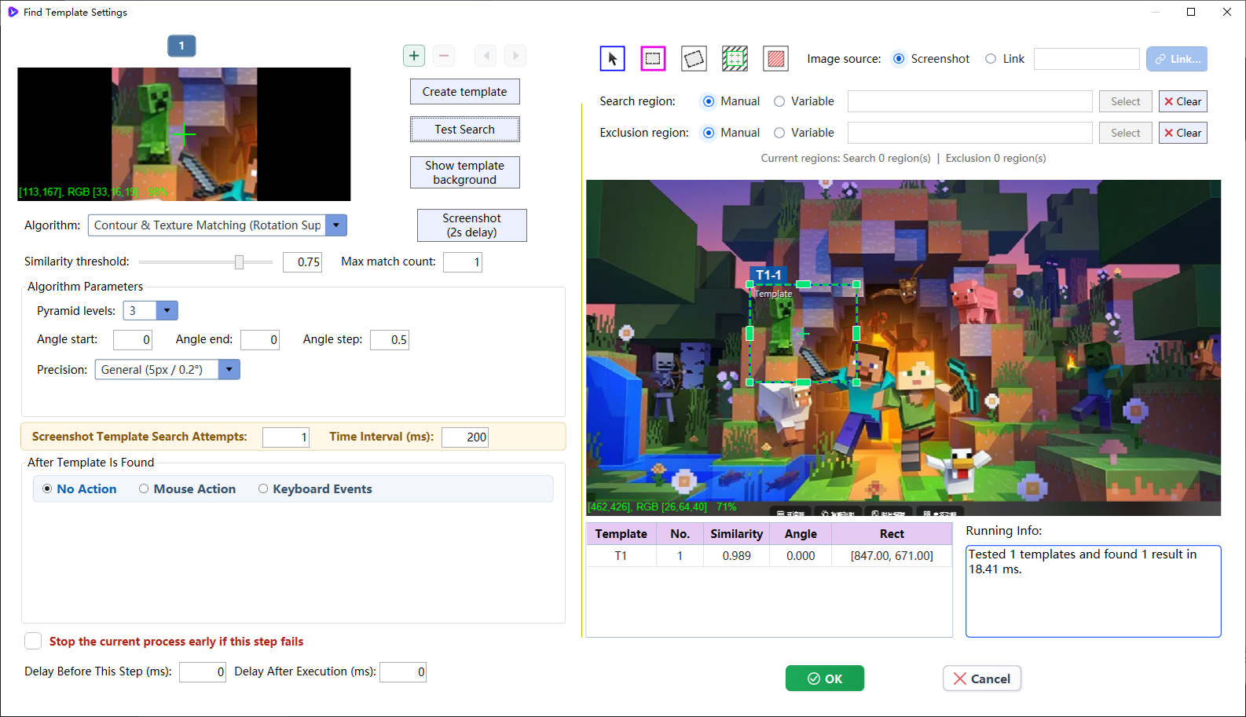Go to next template arrow
This screenshot has height=717, width=1246.
point(515,56)
